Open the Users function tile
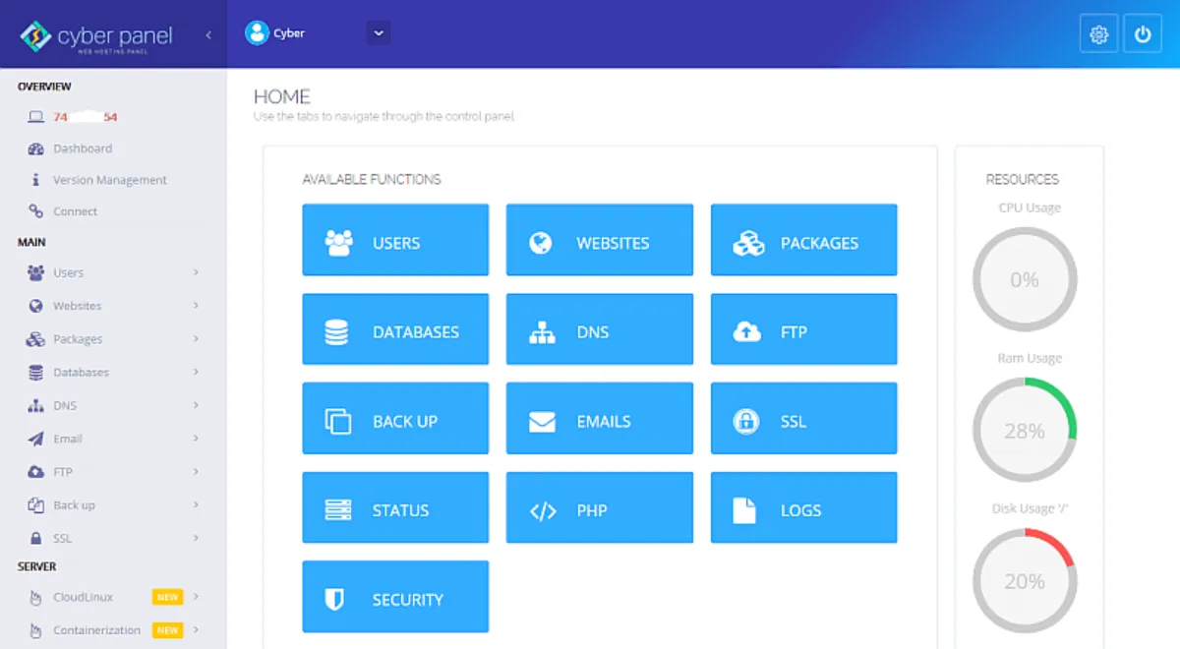This screenshot has width=1180, height=649. tap(395, 240)
